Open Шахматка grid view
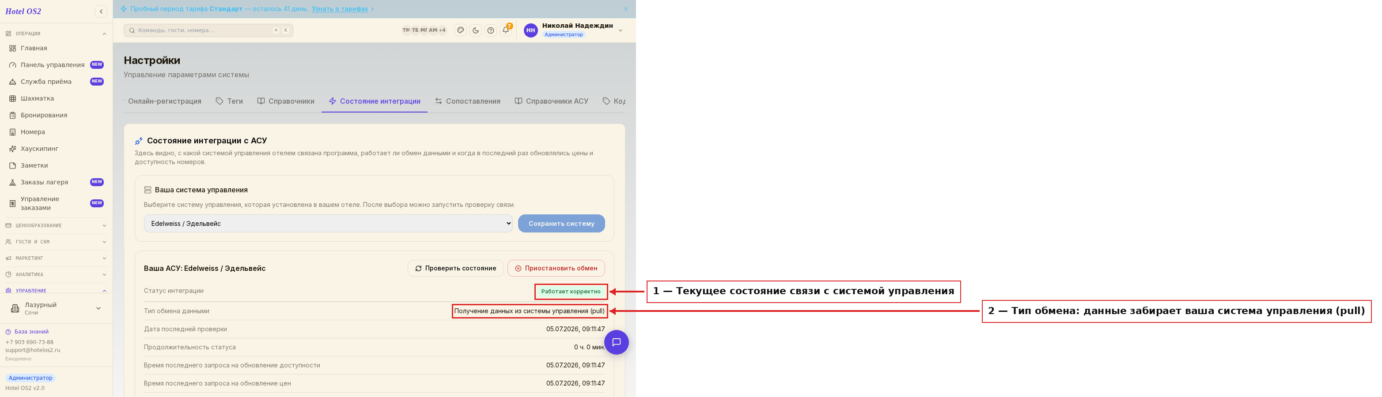Viewport: 1382px width, 397px height. 57,98
